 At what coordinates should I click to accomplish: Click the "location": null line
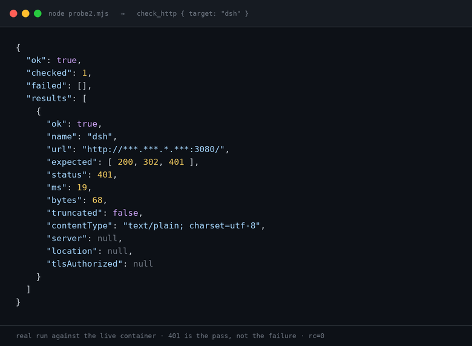pyautogui.click(x=90, y=251)
